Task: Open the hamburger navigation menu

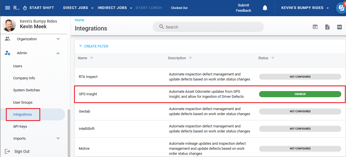Action: coord(8,8)
